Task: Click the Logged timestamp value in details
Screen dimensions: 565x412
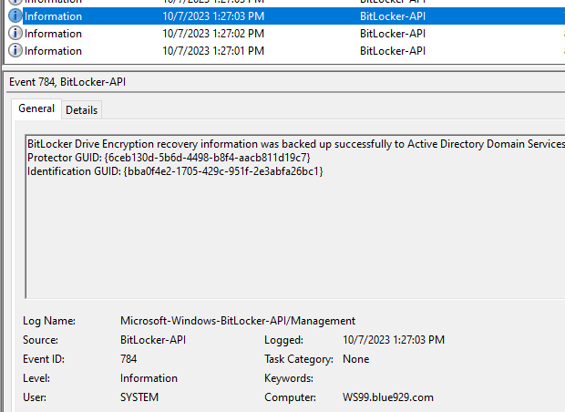Action: coord(394,340)
